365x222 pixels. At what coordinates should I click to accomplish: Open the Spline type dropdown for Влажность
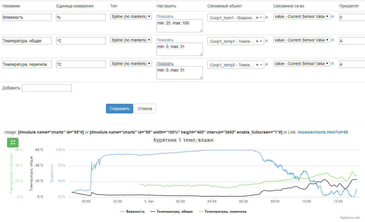(x=131, y=16)
